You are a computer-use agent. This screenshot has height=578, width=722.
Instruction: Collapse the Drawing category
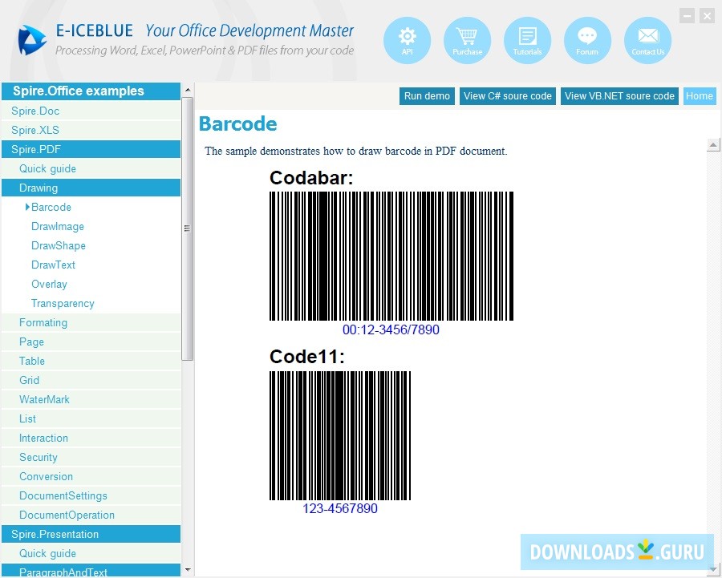(91, 188)
